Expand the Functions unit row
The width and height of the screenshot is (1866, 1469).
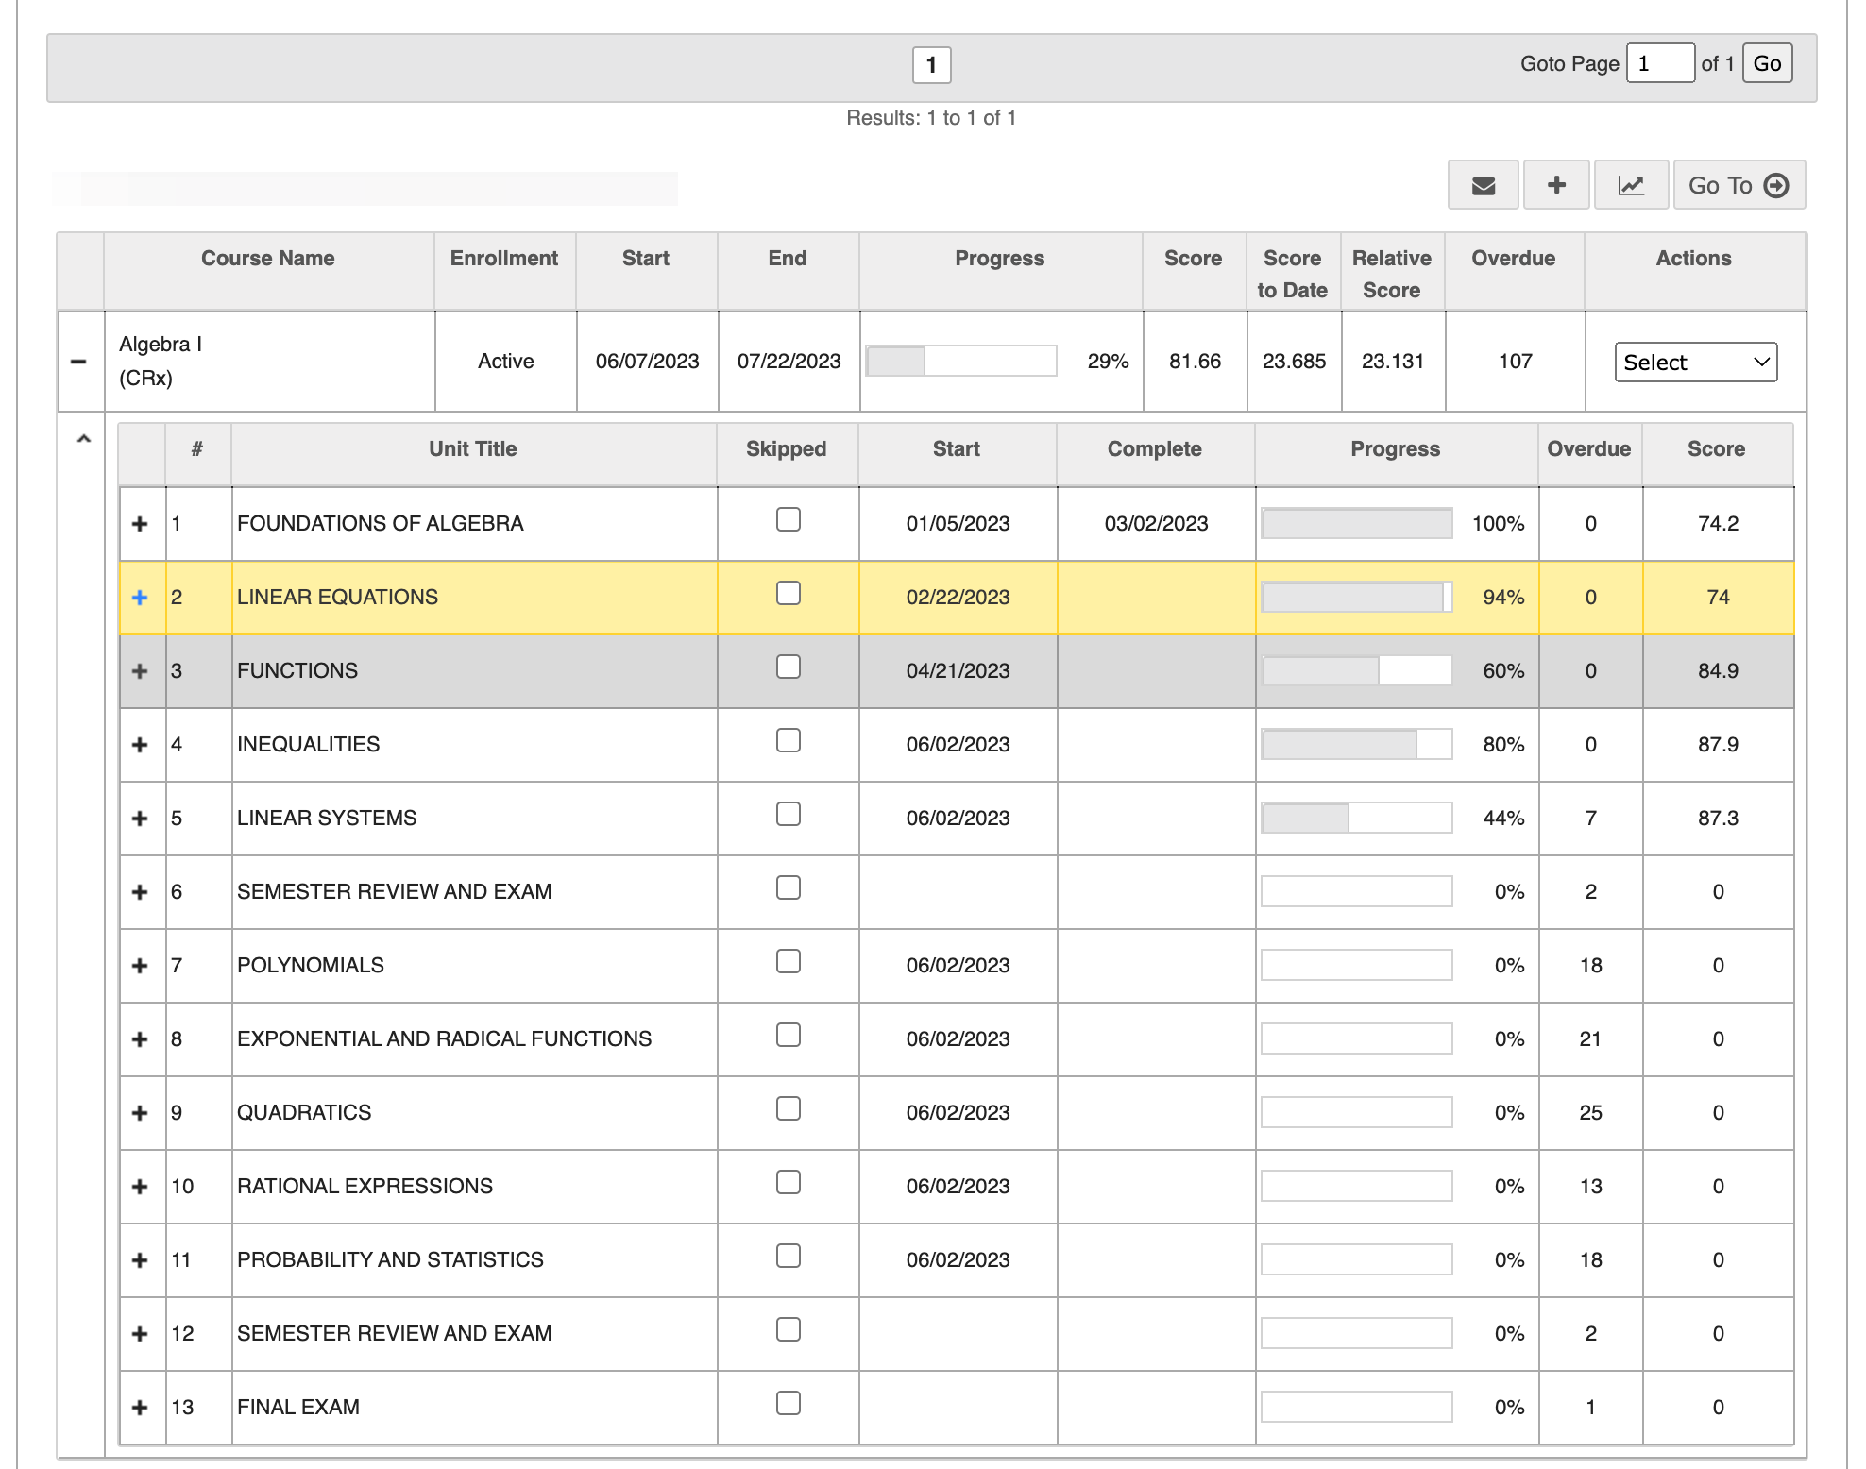point(140,671)
